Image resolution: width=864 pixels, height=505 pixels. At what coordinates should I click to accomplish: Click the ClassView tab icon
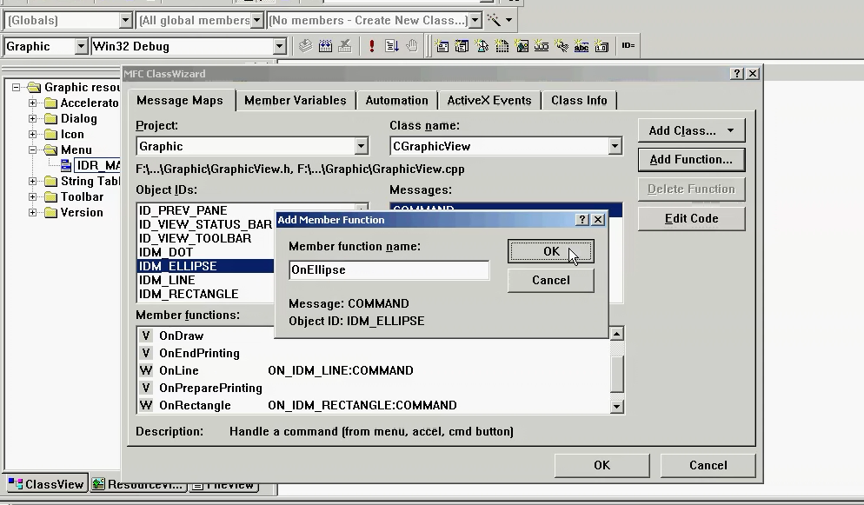point(16,483)
